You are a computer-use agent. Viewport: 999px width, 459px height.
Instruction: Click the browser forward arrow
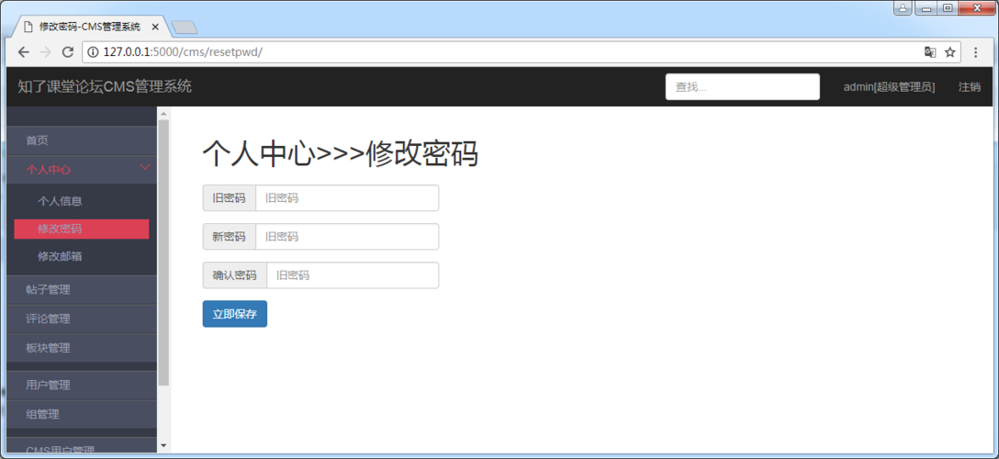tap(45, 52)
